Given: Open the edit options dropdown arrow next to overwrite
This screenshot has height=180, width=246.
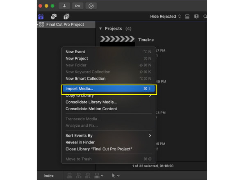Looking at the screenshot, I should (x=102, y=176).
